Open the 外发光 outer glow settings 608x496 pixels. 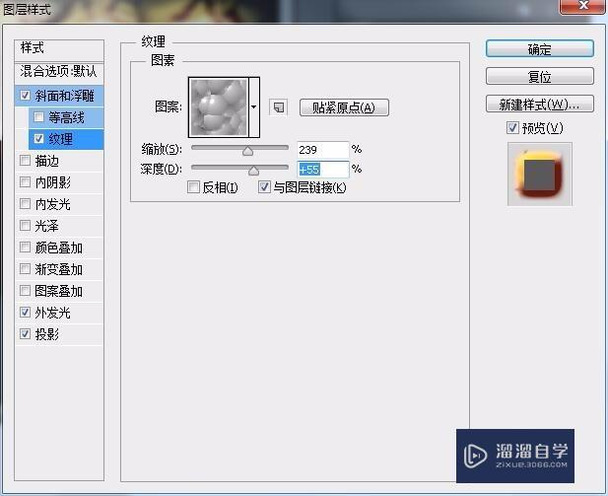pyautogui.click(x=53, y=313)
